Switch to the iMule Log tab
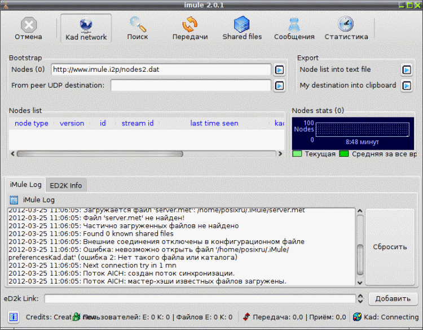Image resolution: width=423 pixels, height=330 pixels. (x=25, y=185)
